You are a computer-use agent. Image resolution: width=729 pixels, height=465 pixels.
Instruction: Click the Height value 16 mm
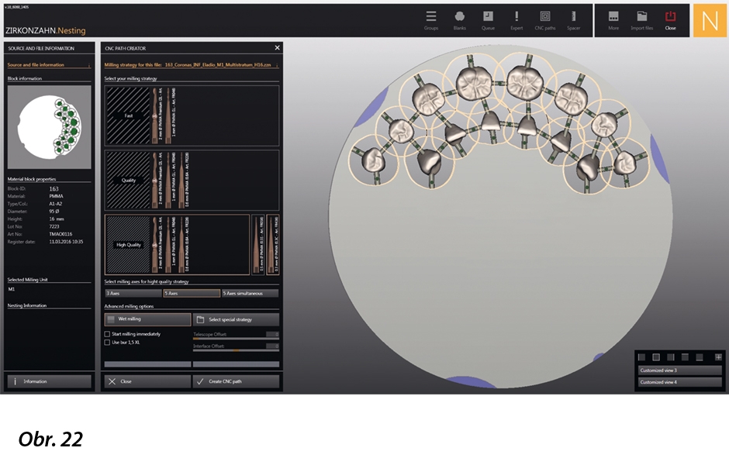coord(57,219)
